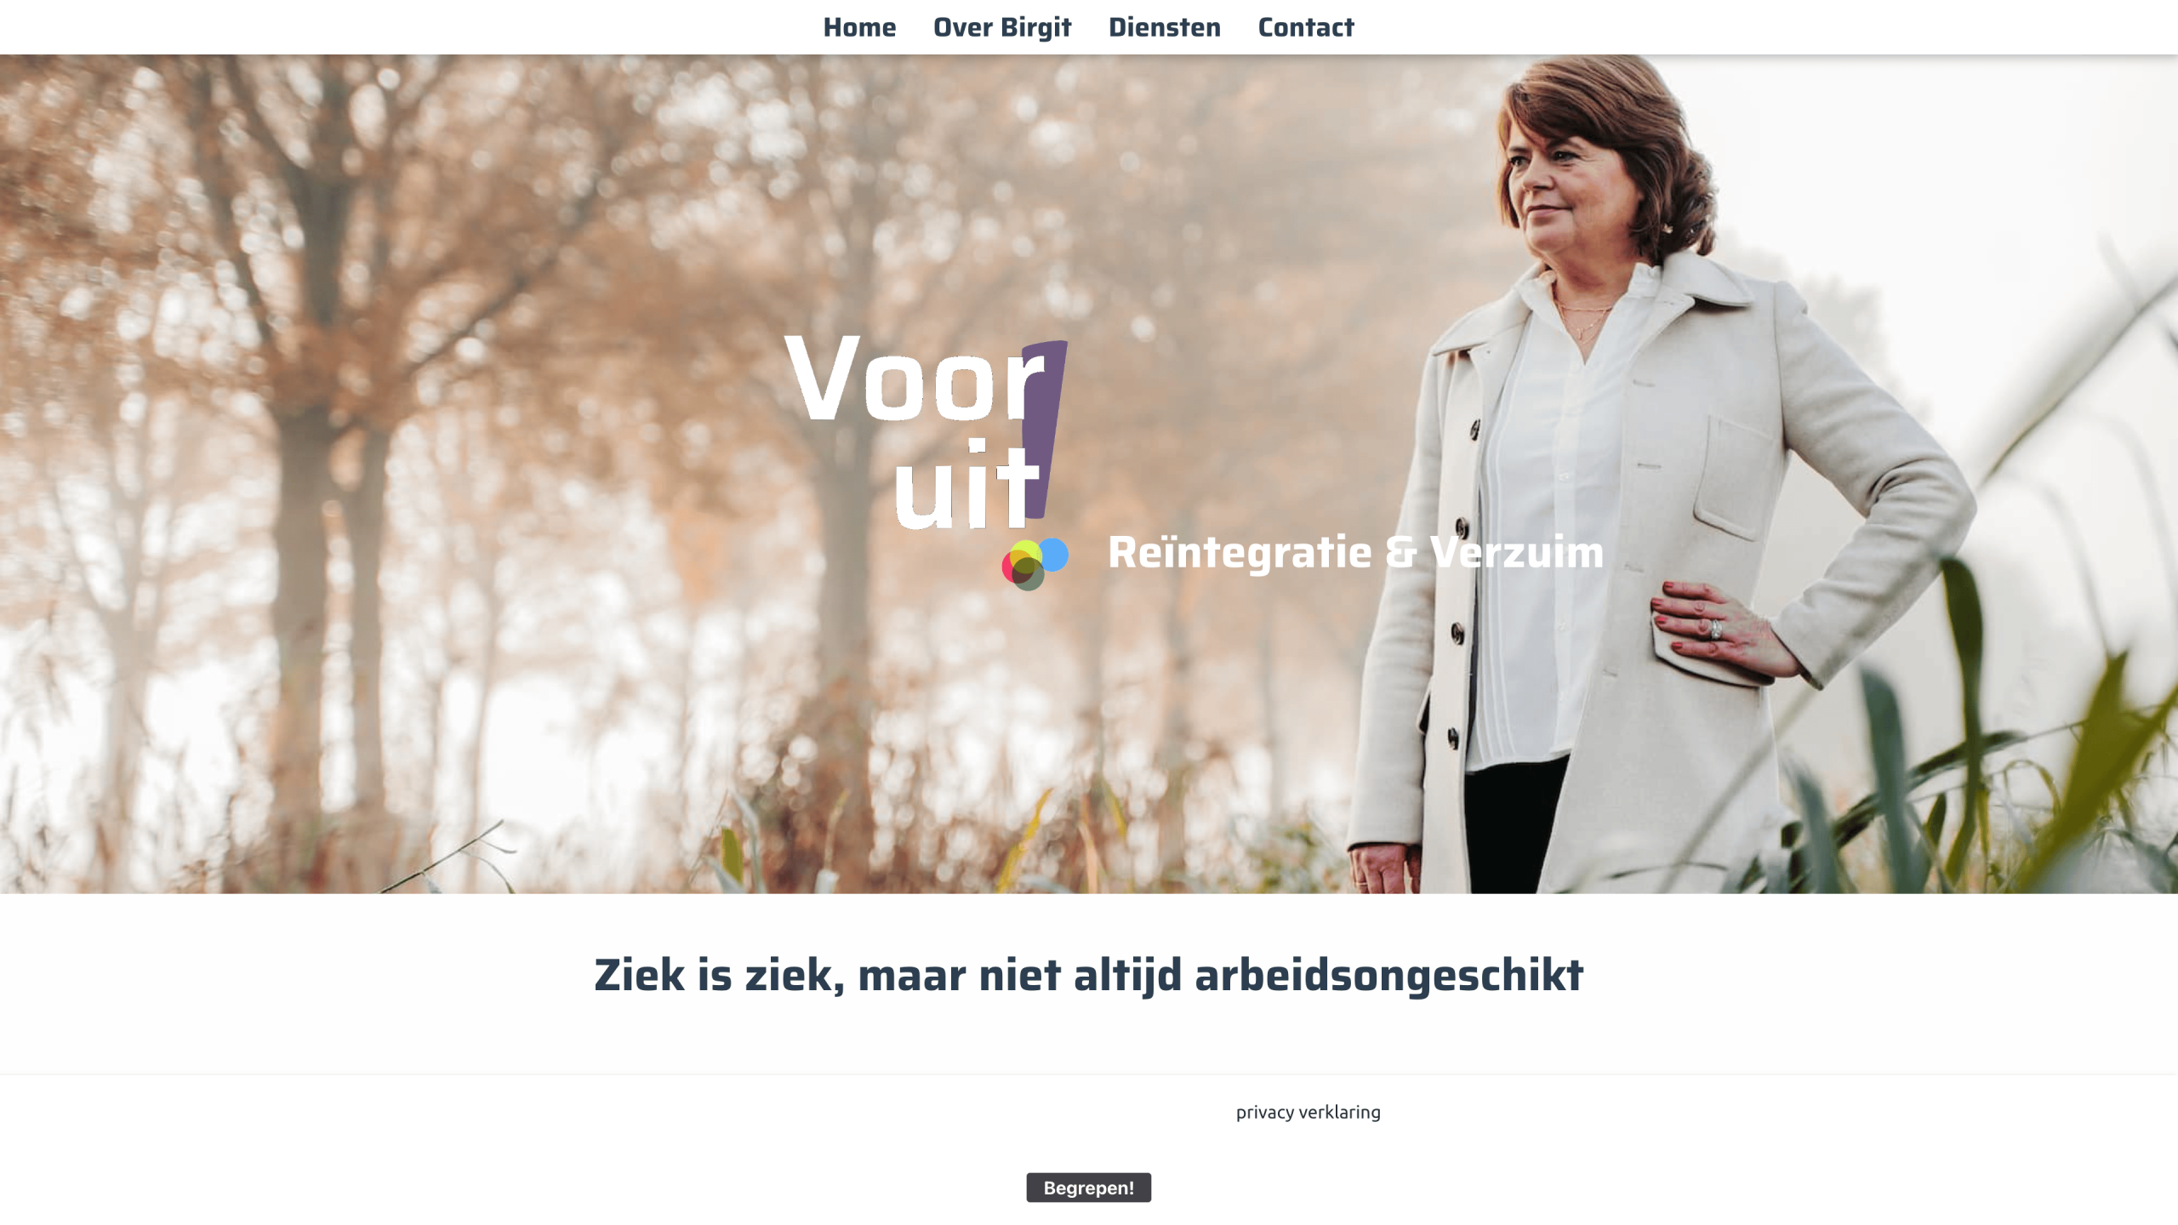
Task: Open the Diensten menu item
Action: 1164,27
